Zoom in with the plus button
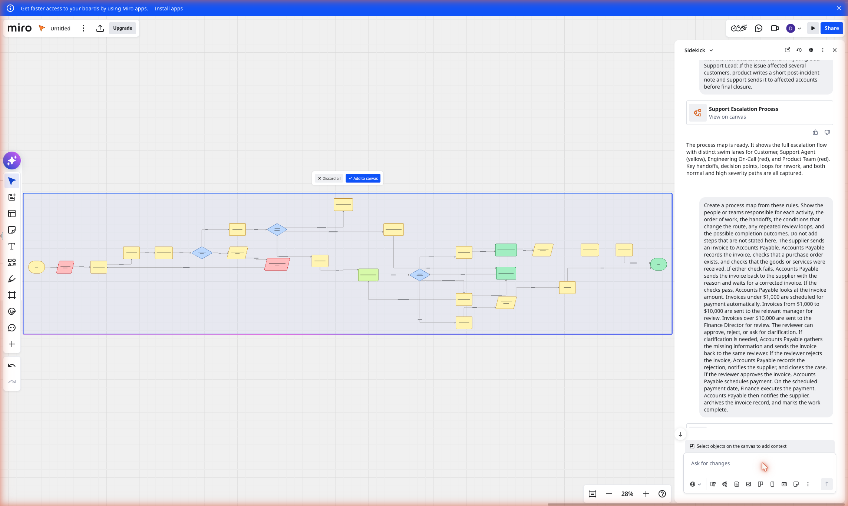 [646, 494]
